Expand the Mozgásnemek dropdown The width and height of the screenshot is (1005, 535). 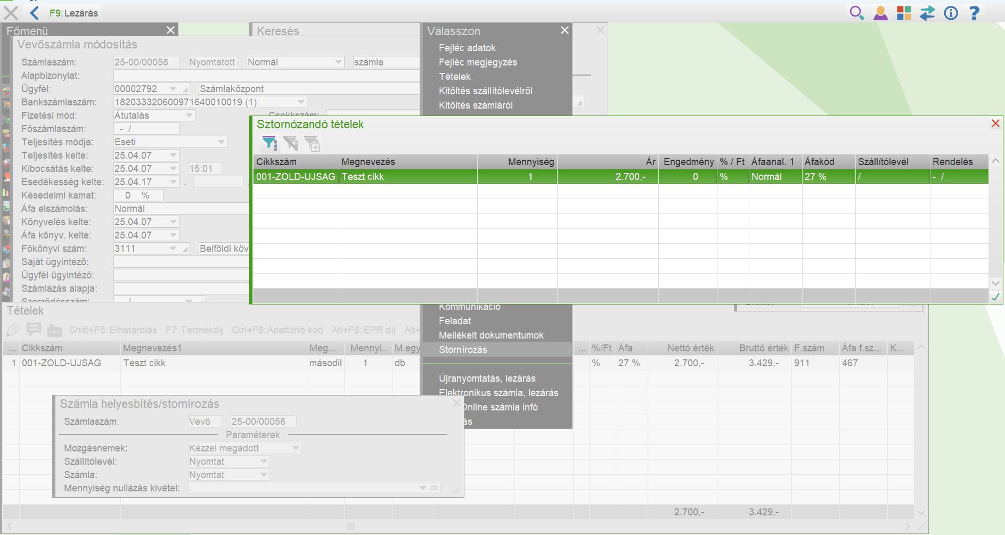coord(296,448)
